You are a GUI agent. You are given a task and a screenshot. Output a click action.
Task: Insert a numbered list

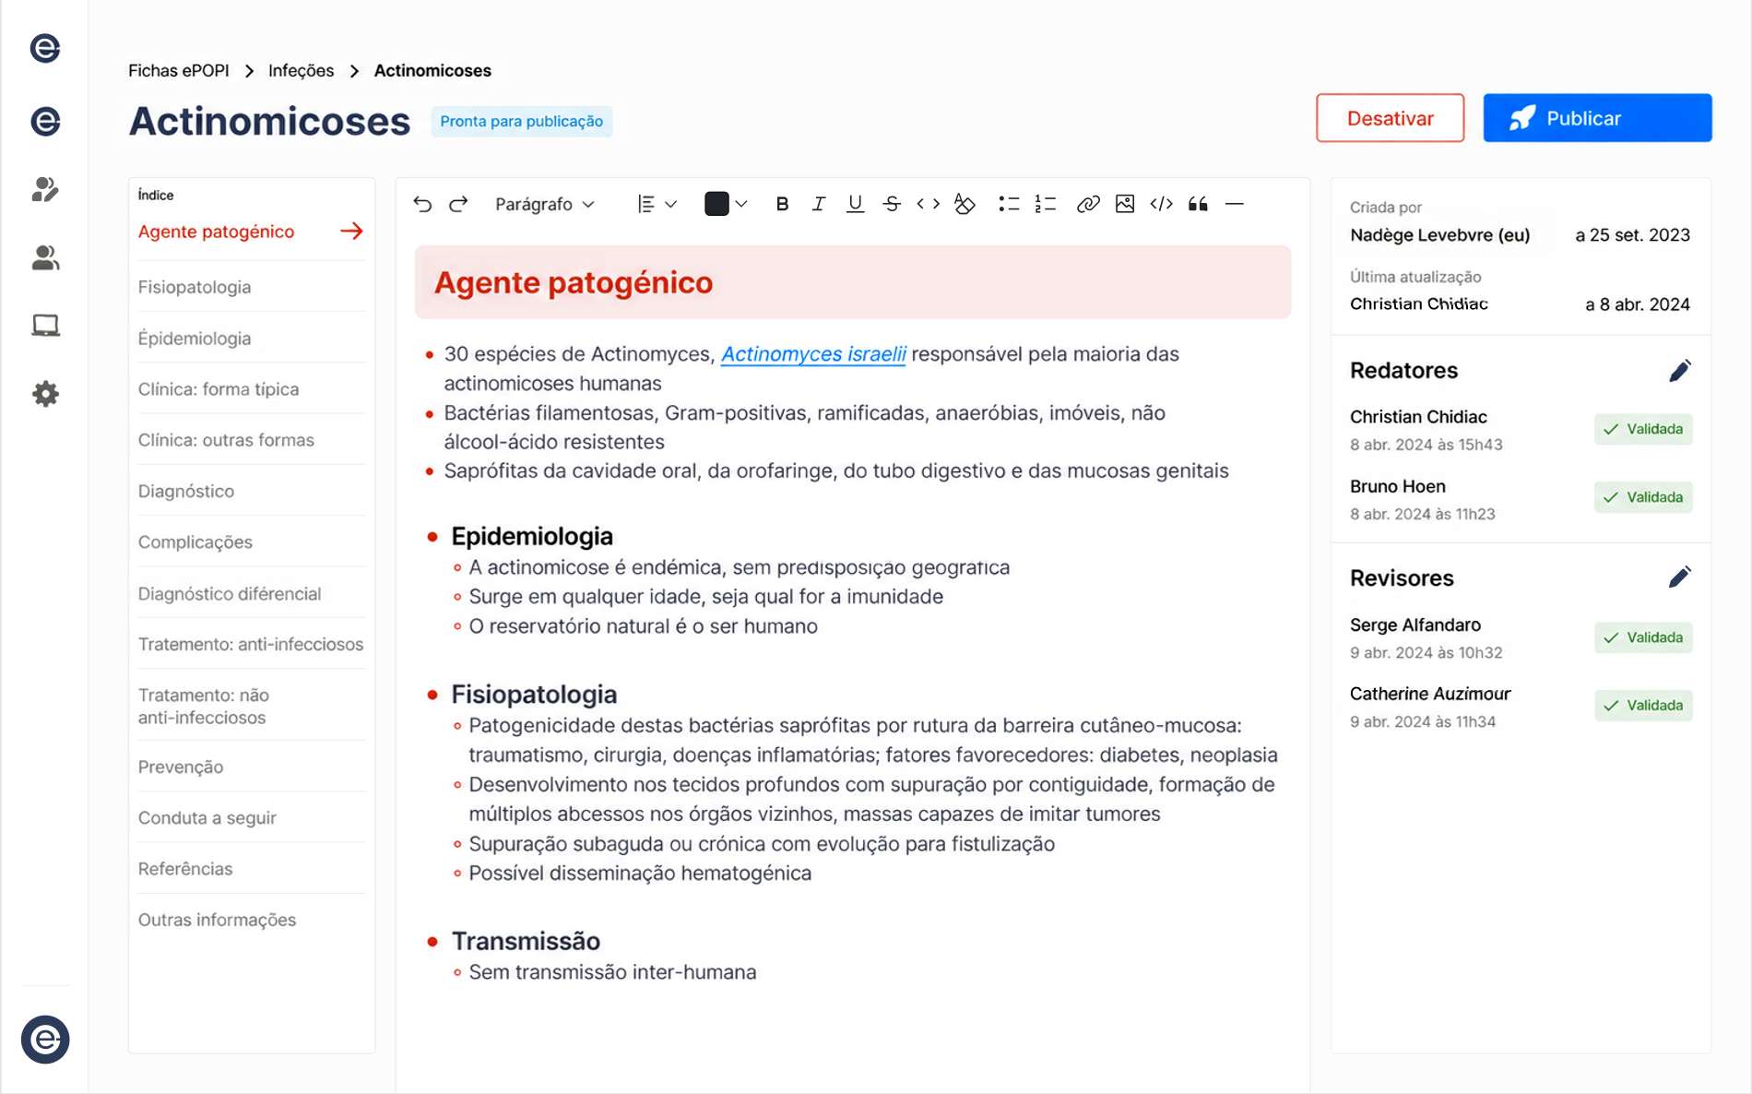(x=1045, y=204)
